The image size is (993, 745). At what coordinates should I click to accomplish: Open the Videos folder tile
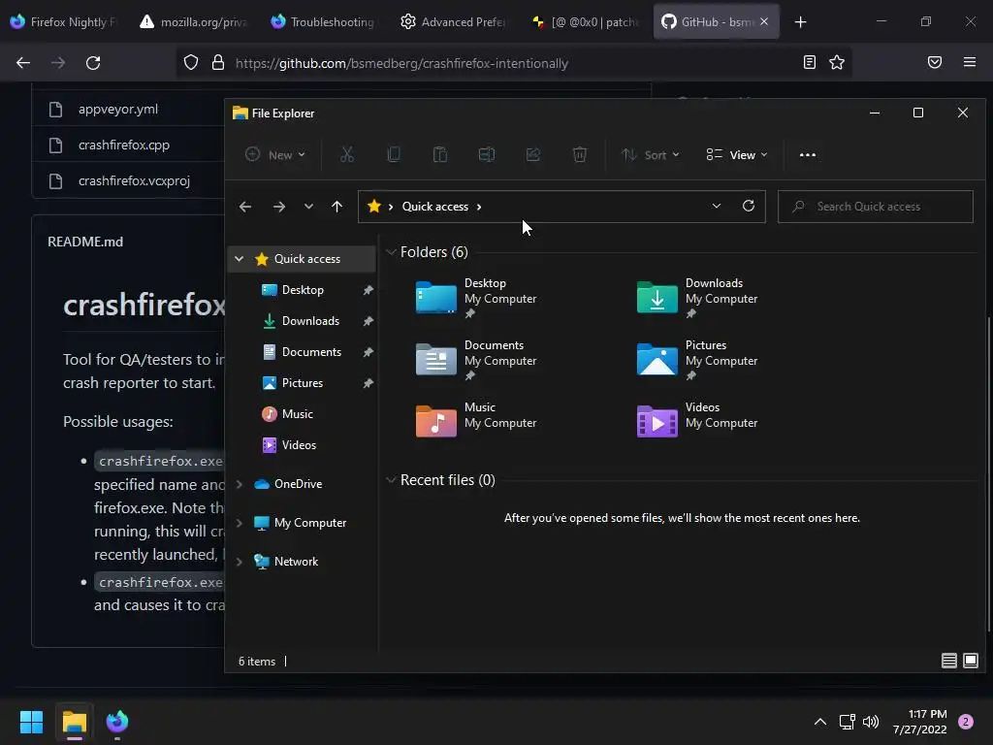697,421
